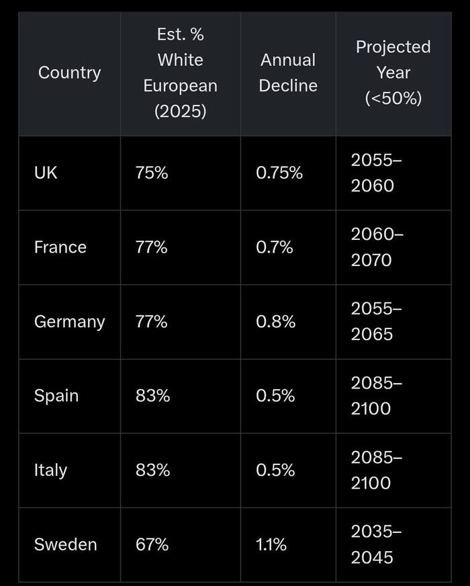
Task: Select the France country cell
Action: click(x=60, y=247)
